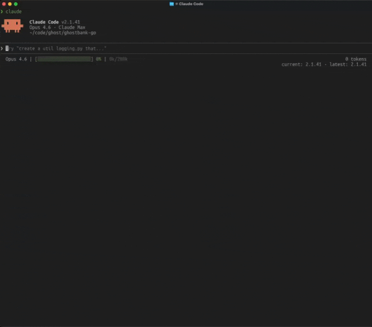The width and height of the screenshot is (372, 327).
Task: Select the "Claude Code" window title text
Action: click(191, 4)
